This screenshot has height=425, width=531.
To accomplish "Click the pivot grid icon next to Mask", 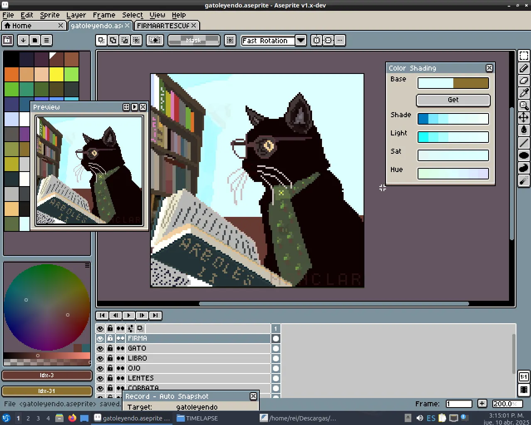I will [x=230, y=40].
